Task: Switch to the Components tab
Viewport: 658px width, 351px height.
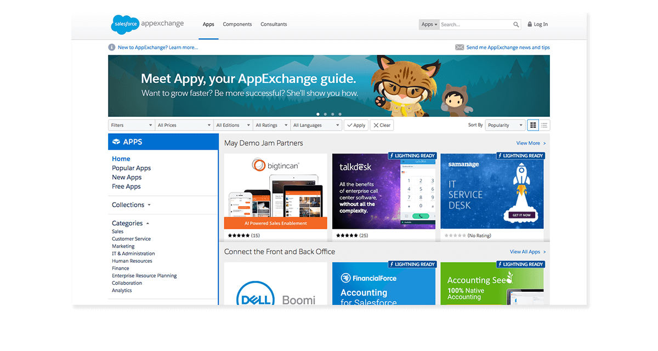Action: 237,24
